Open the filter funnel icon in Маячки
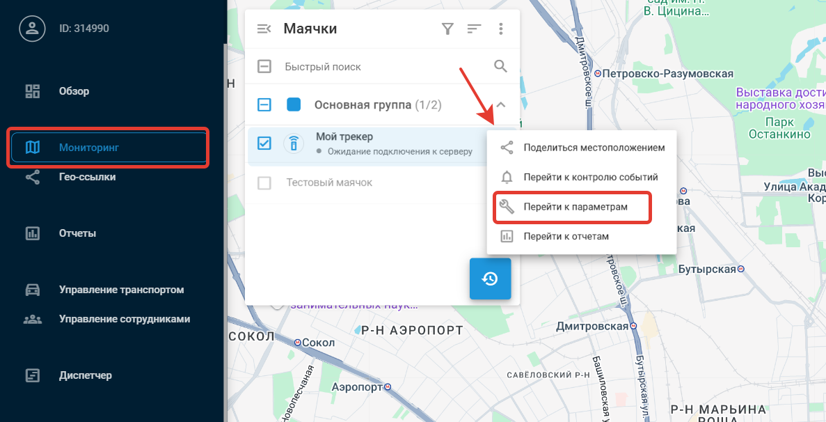The image size is (826, 422). 448,29
